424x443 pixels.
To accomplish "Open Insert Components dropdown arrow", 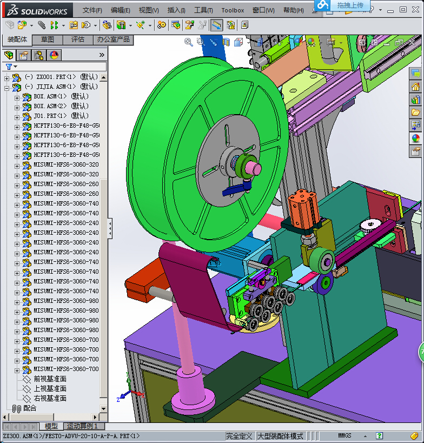I will point(31,25).
